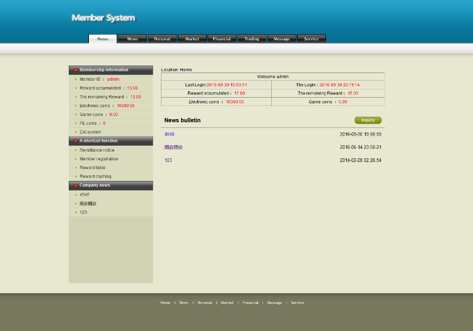Image resolution: width=473 pixels, height=331 pixels.
Task: Open the News tab in the top navigation
Action: pyautogui.click(x=132, y=39)
